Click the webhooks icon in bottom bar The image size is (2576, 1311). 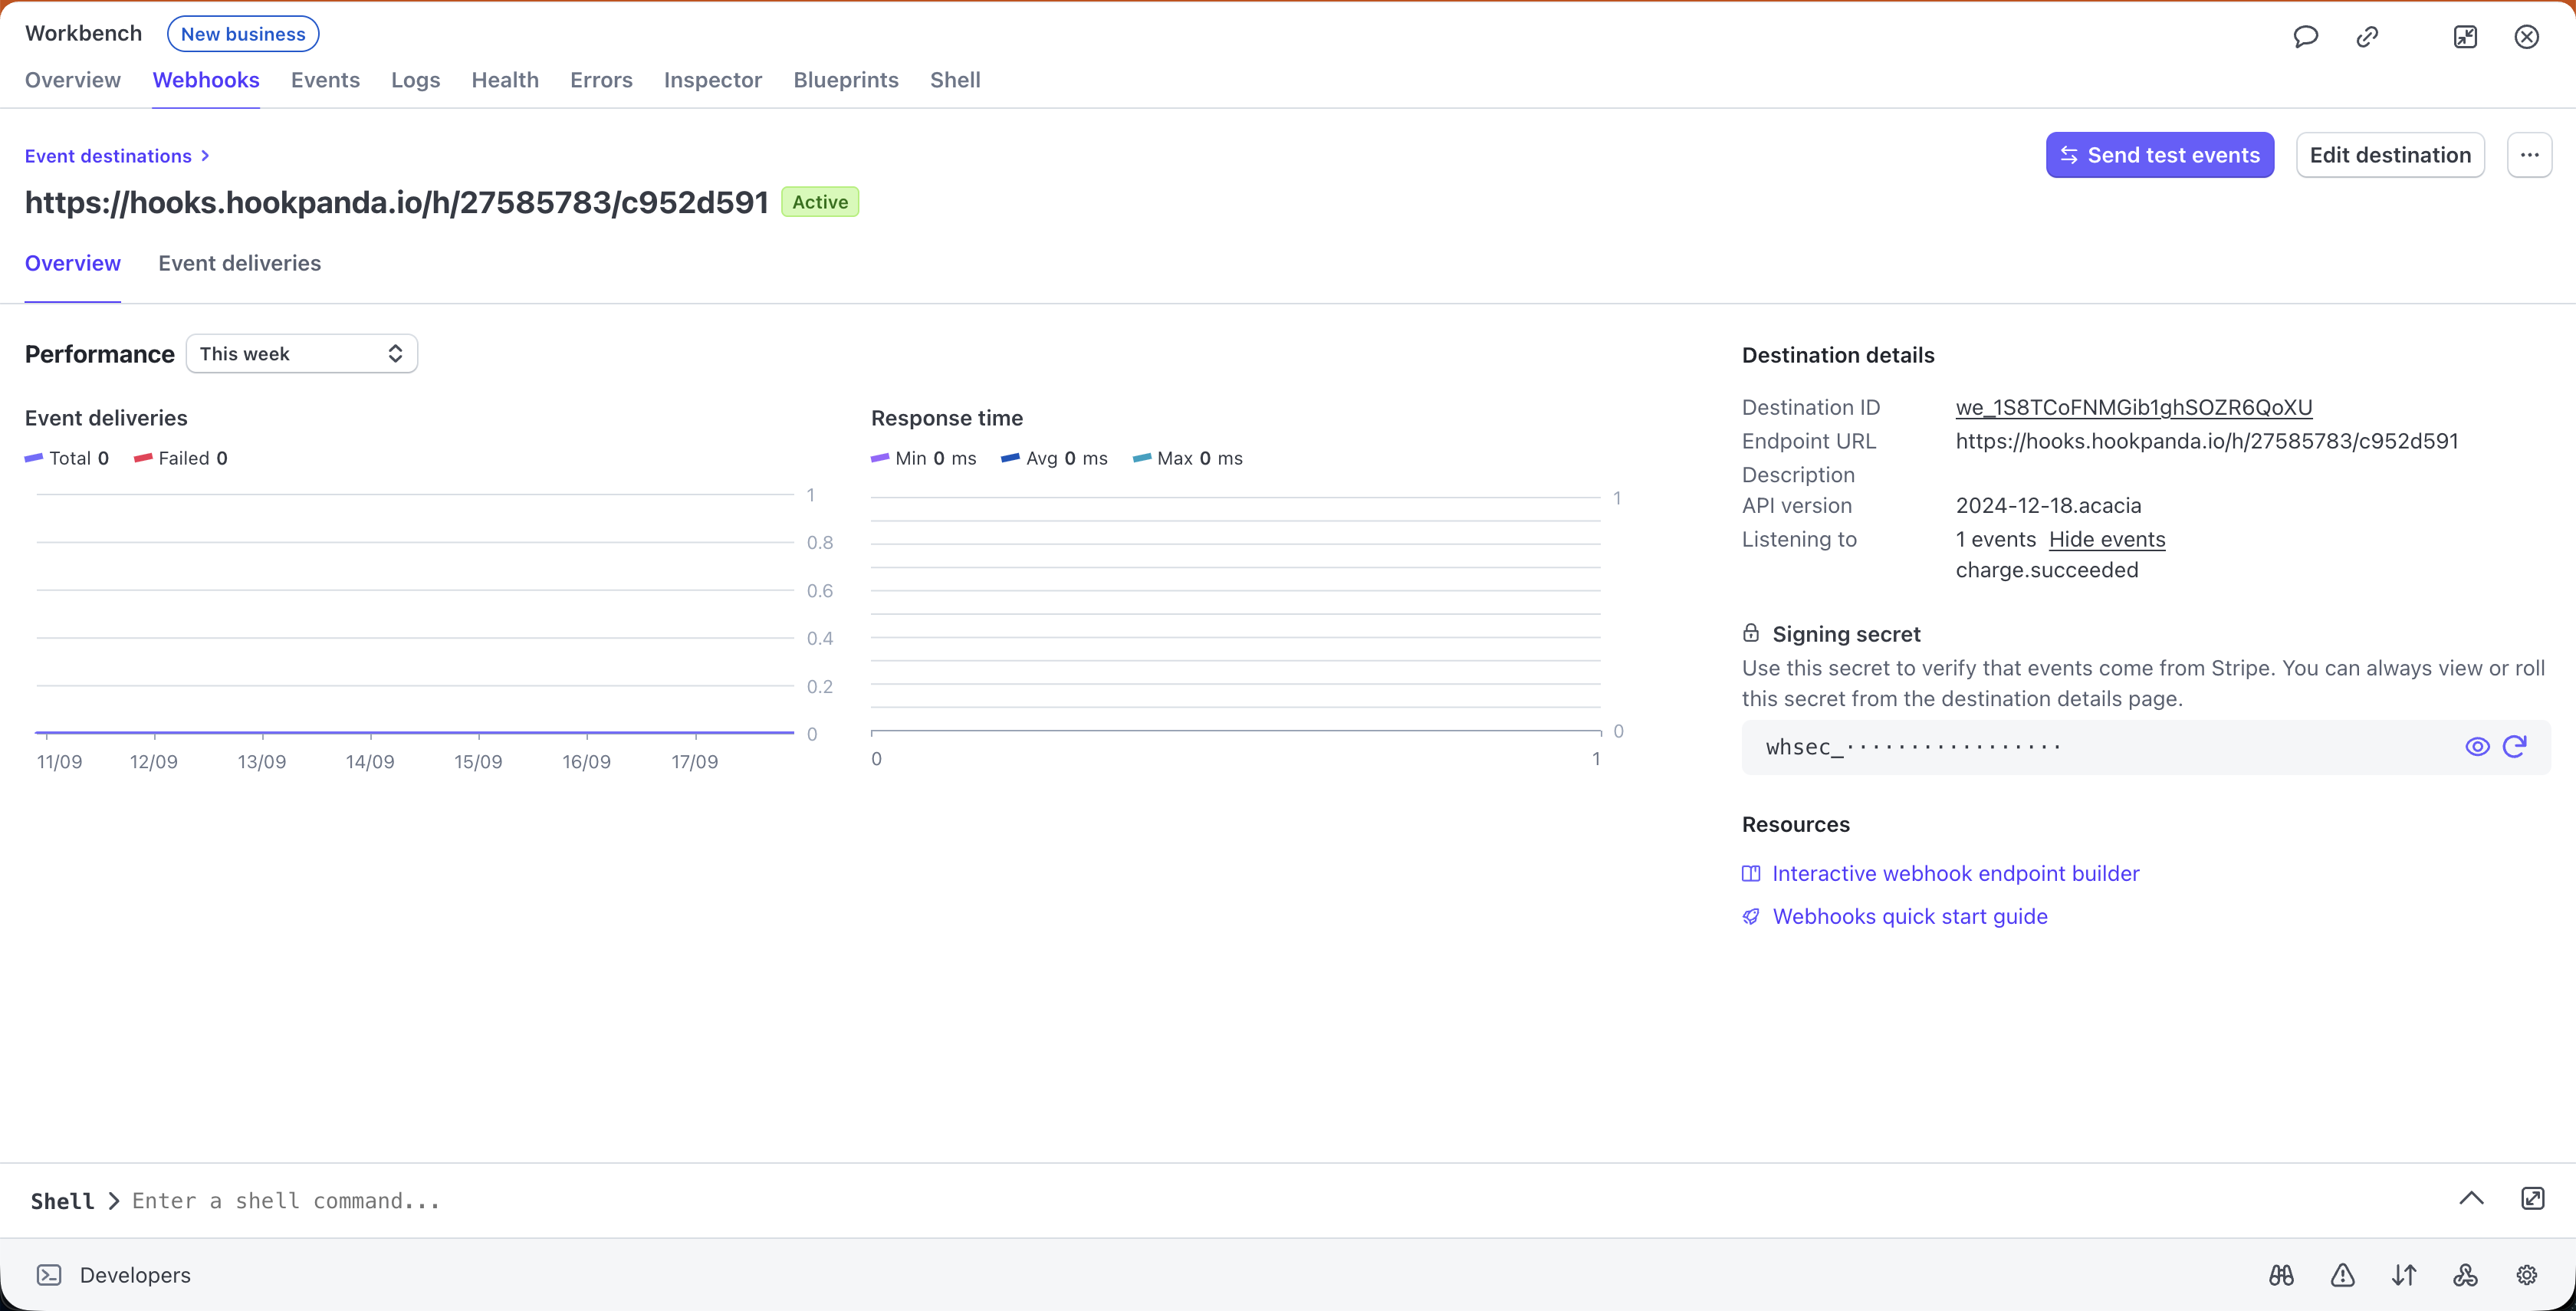click(x=2465, y=1275)
